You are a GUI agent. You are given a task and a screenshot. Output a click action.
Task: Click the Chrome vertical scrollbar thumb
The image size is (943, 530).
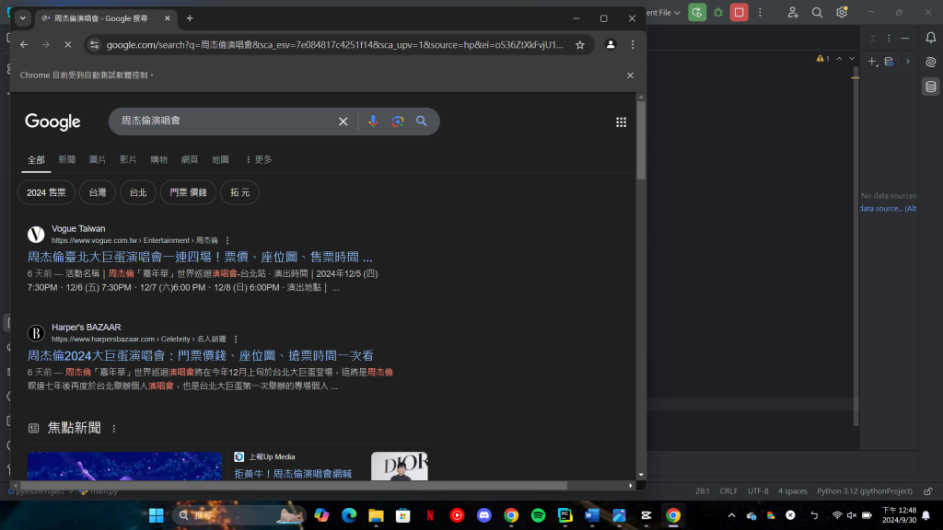(x=641, y=140)
